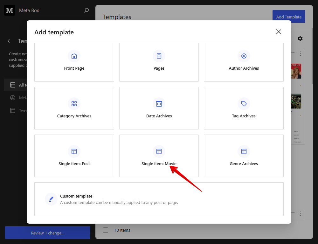Open the Review 1 change button

click(48, 233)
